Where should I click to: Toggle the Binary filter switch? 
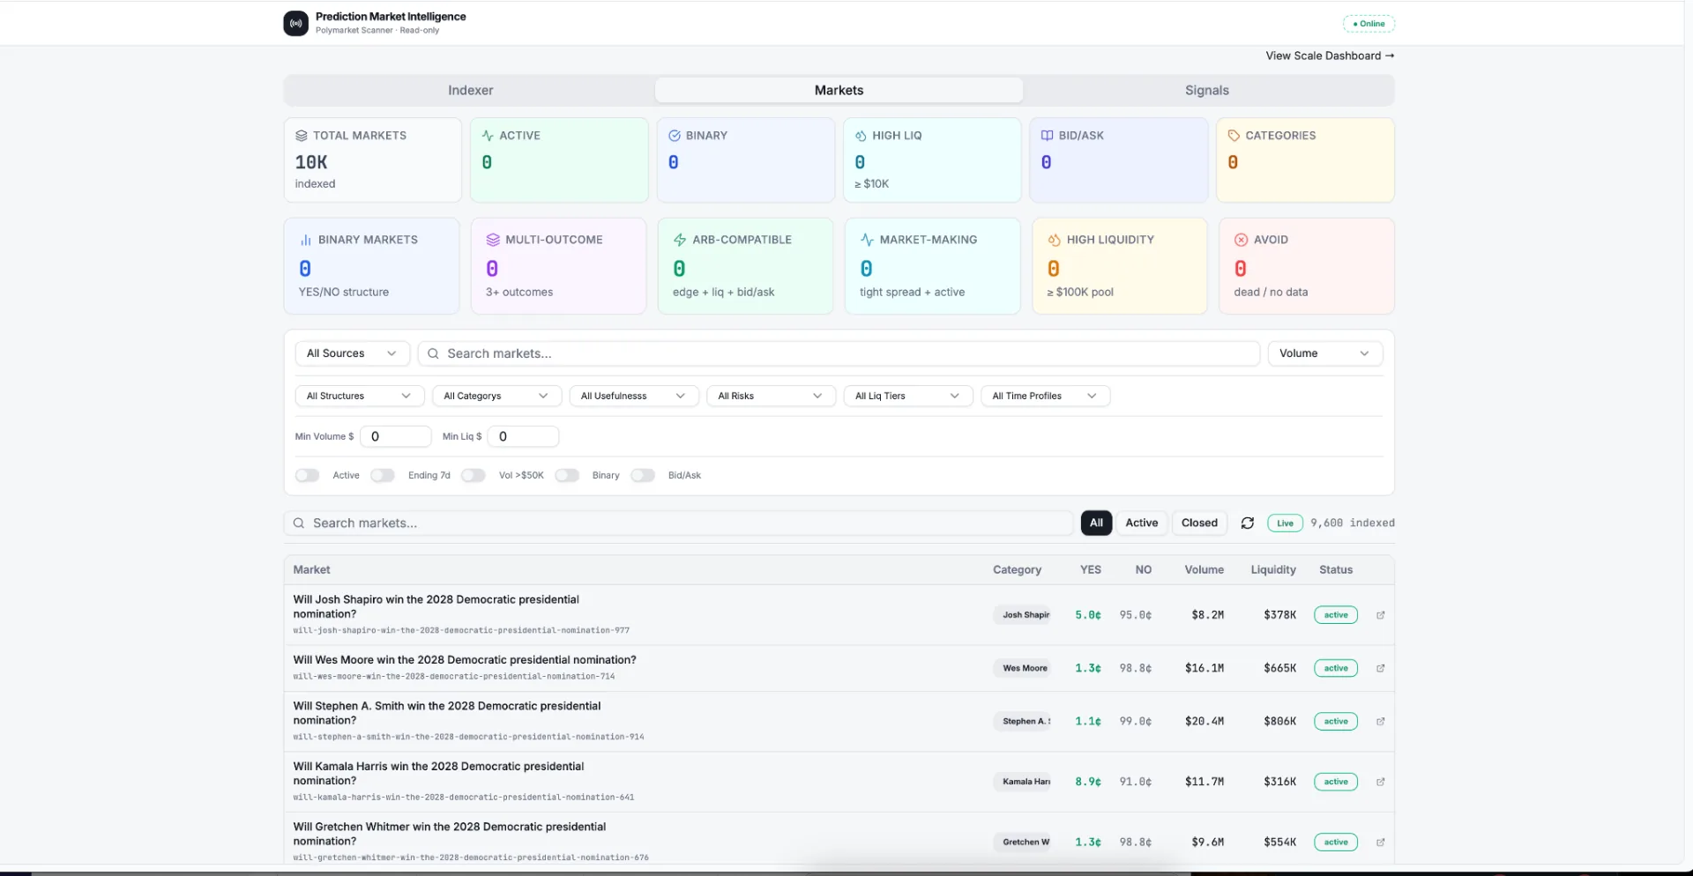click(567, 475)
